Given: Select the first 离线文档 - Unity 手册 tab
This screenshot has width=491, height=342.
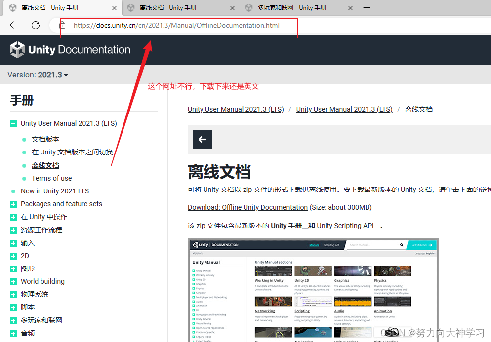Looking at the screenshot, I should pos(62,8).
